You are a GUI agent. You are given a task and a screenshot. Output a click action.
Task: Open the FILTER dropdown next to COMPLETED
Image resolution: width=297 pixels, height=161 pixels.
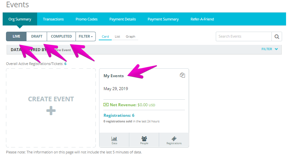[x=86, y=36]
